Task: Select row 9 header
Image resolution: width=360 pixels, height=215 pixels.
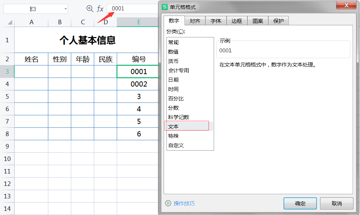Action: click(7, 146)
